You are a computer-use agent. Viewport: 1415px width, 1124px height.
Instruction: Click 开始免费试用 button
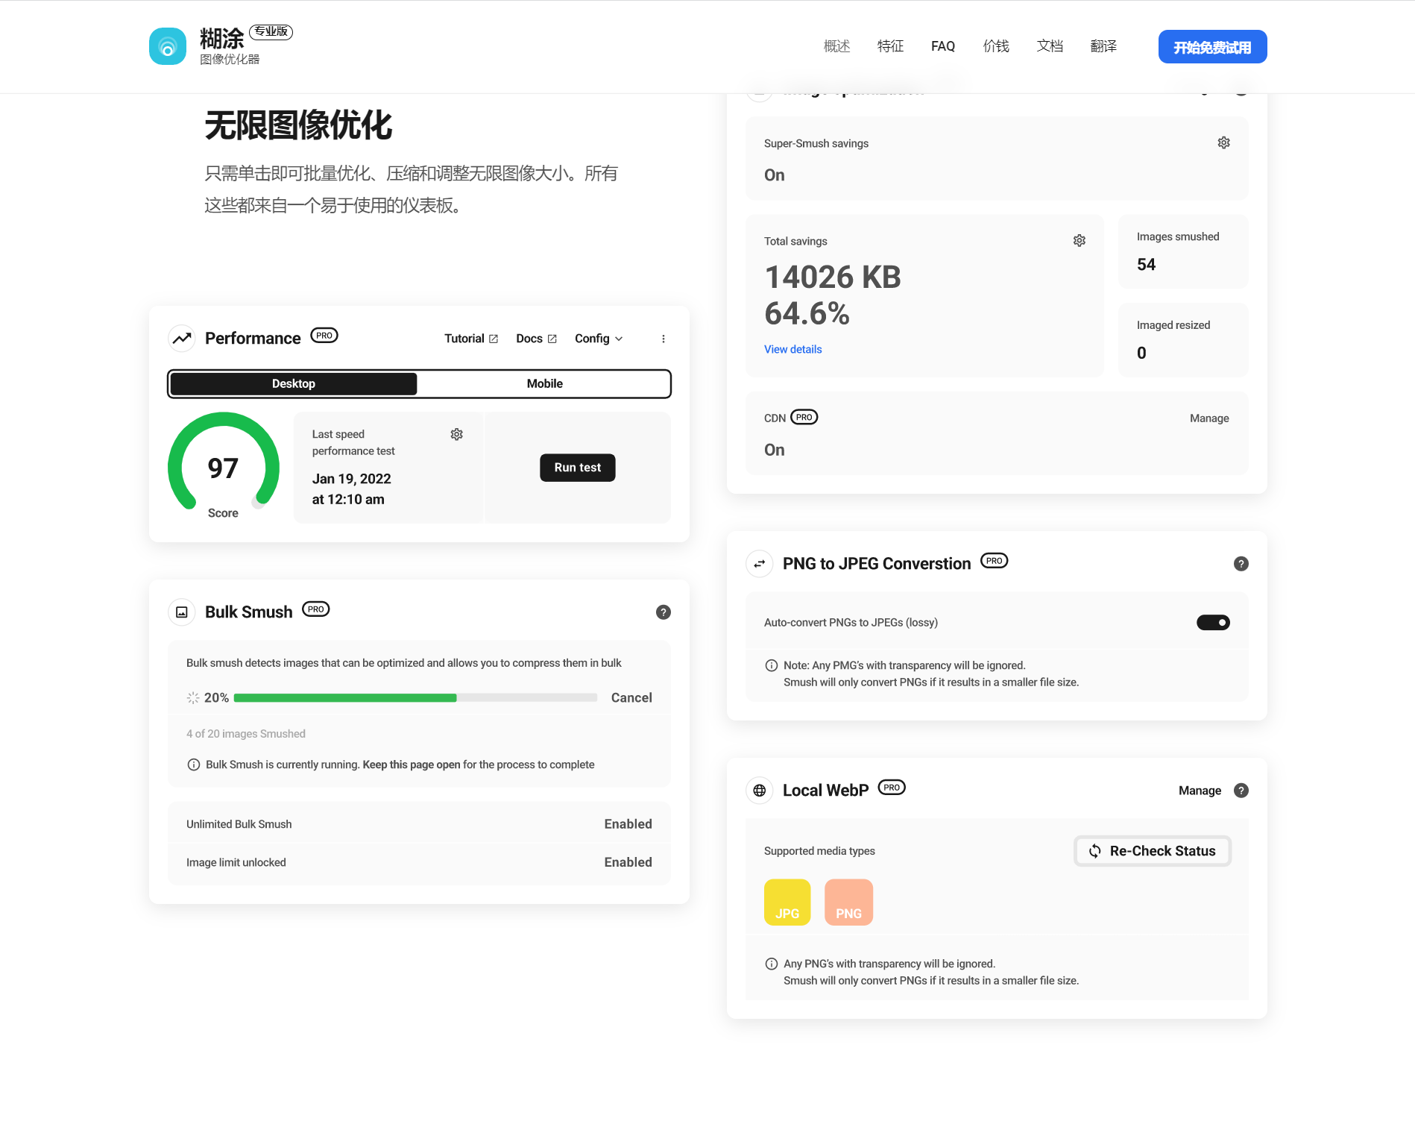[x=1213, y=47]
